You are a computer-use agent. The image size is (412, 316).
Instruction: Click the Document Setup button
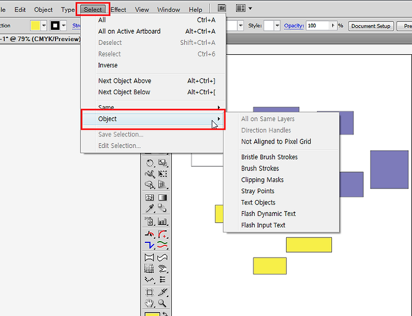click(371, 26)
